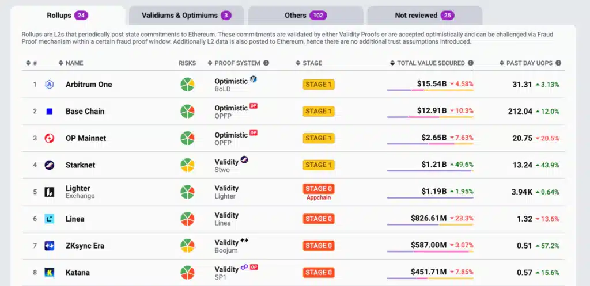Open the Others tab
This screenshot has width=590, height=286.
point(305,16)
